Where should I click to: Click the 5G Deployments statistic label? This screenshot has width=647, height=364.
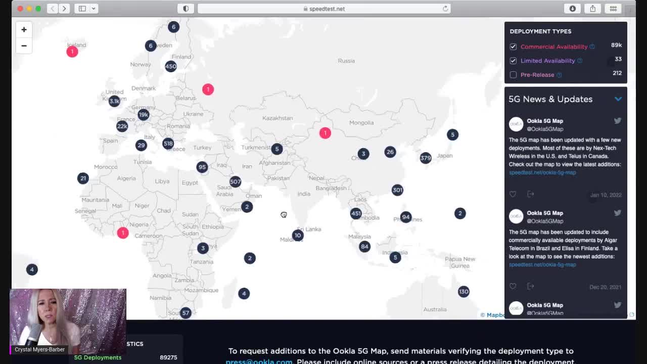point(98,357)
